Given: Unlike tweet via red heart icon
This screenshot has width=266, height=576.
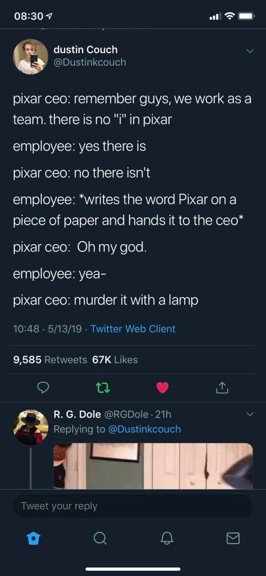Looking at the screenshot, I should point(162,388).
